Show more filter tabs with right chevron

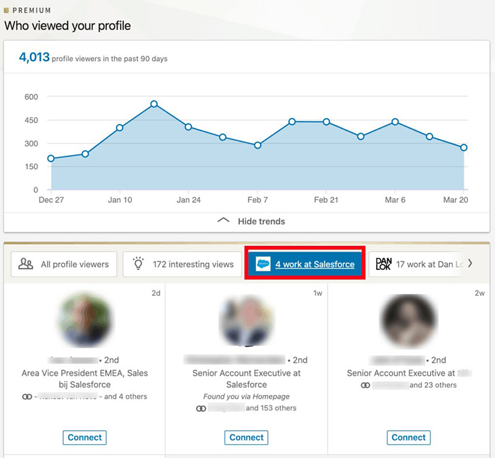(470, 263)
